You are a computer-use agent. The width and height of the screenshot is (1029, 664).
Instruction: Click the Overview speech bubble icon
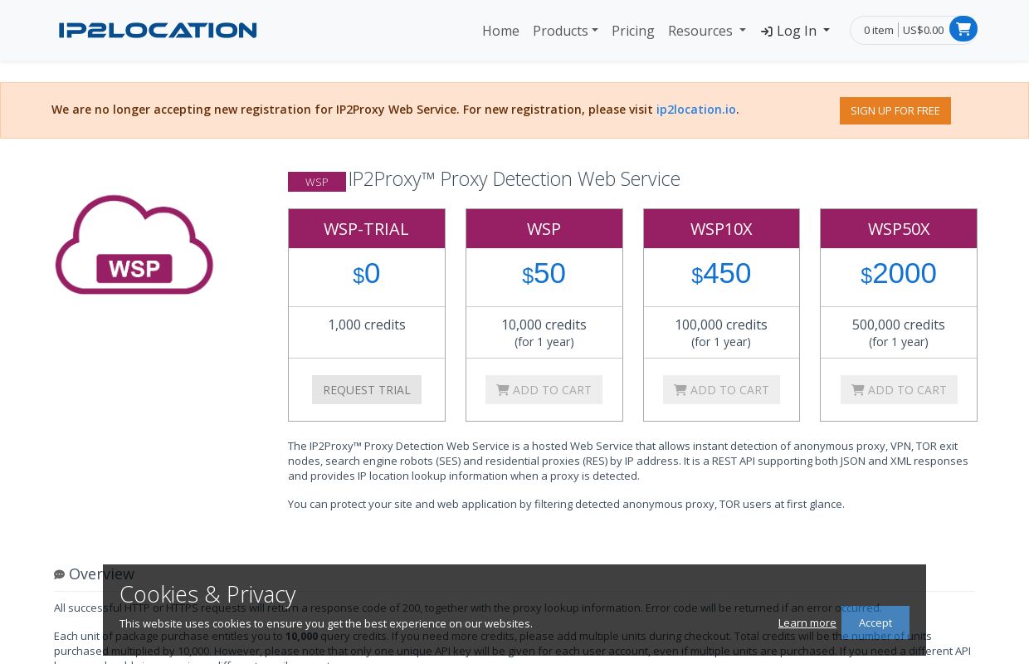point(59,574)
